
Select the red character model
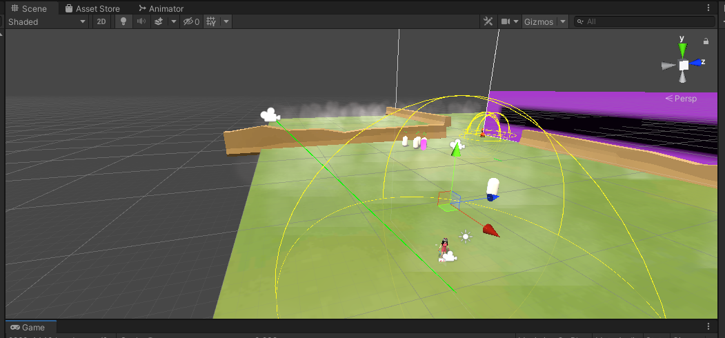pos(444,246)
